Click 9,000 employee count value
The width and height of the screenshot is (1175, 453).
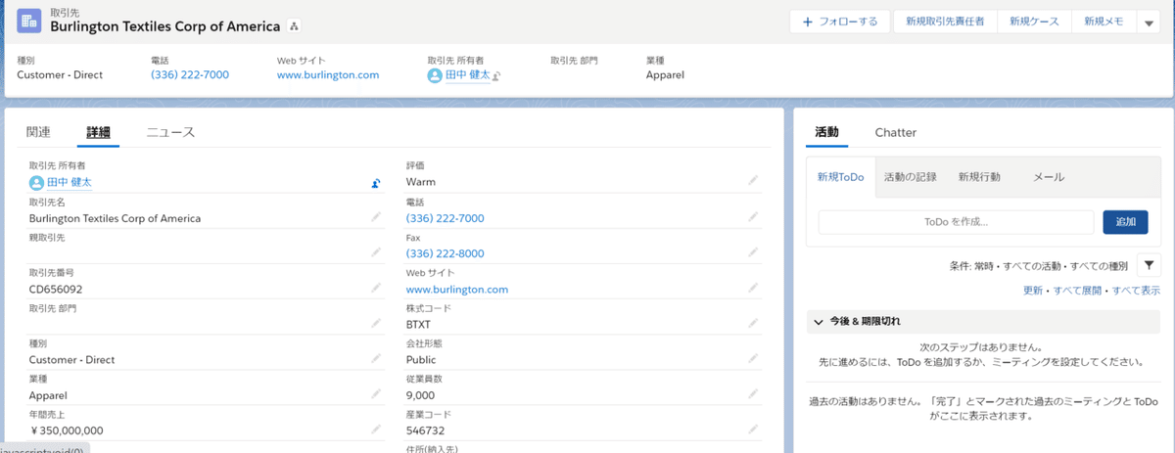tap(421, 395)
